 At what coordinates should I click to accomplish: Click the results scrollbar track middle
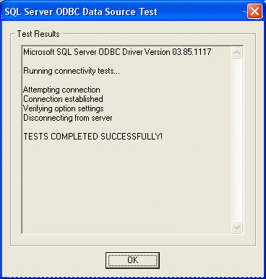[x=236, y=139]
